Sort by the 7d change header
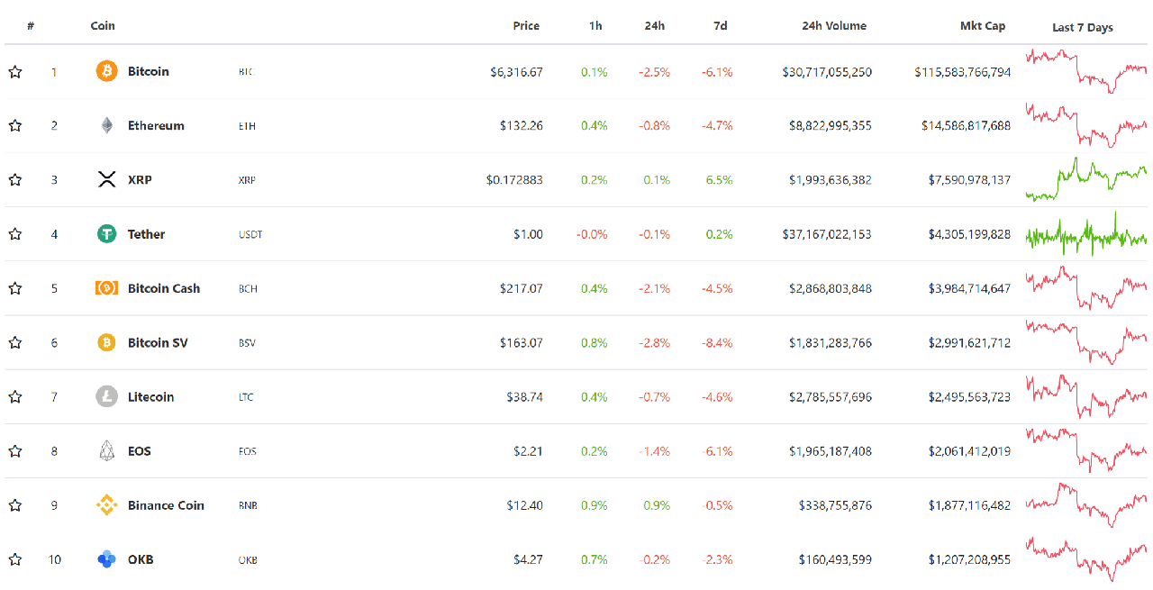Screen dimensions: 1153x590 (720, 26)
